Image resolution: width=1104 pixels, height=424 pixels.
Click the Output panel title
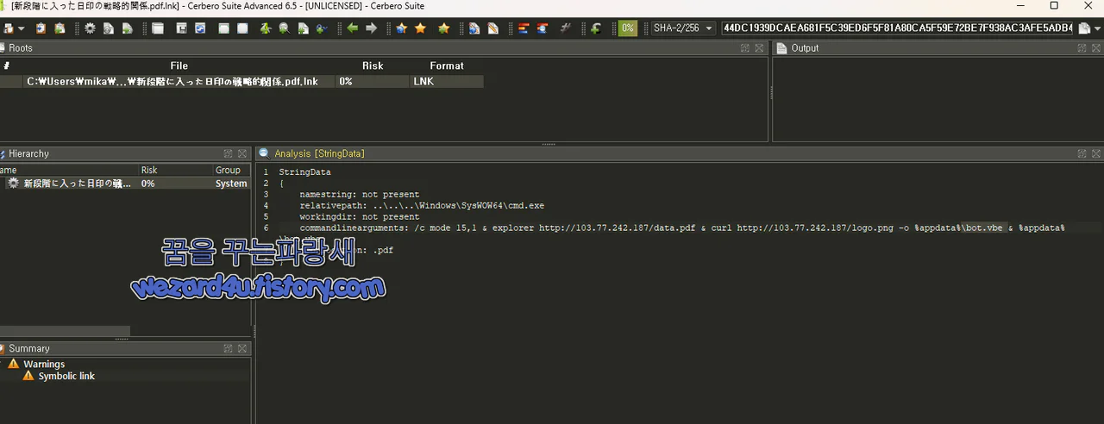click(x=805, y=48)
